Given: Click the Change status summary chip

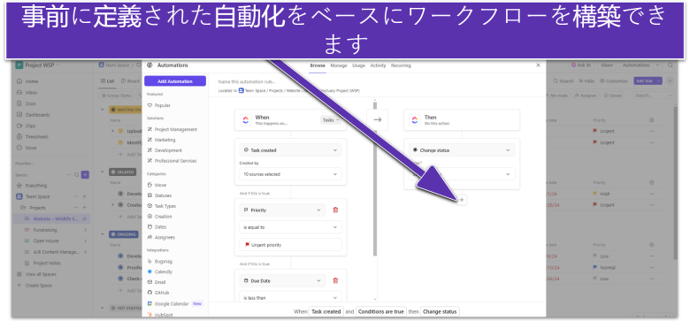Looking at the screenshot, I should point(440,311).
